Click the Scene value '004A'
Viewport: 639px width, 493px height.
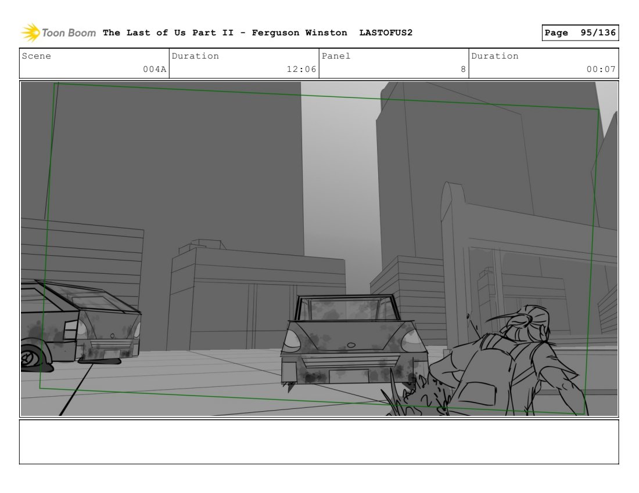coord(155,69)
